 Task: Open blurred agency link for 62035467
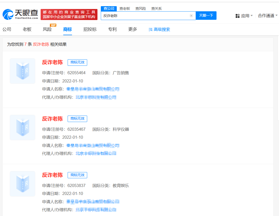click(96, 153)
